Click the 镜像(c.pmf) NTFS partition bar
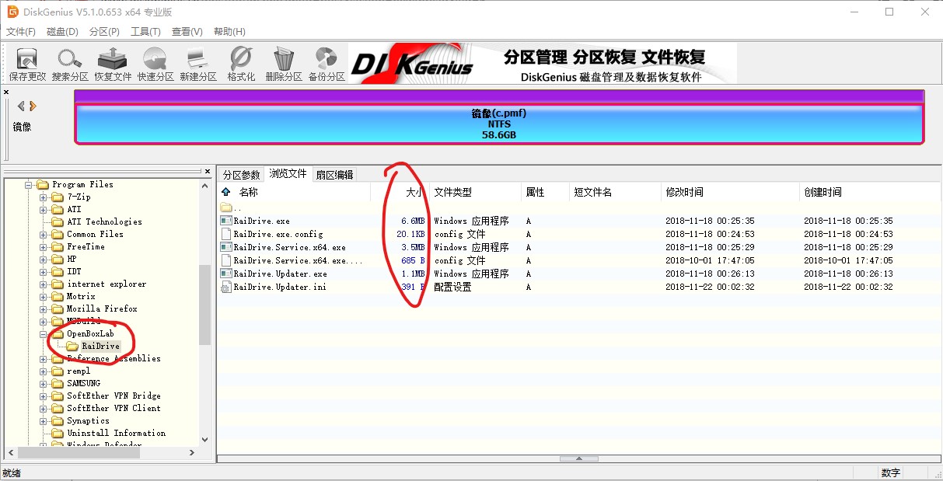 point(499,124)
